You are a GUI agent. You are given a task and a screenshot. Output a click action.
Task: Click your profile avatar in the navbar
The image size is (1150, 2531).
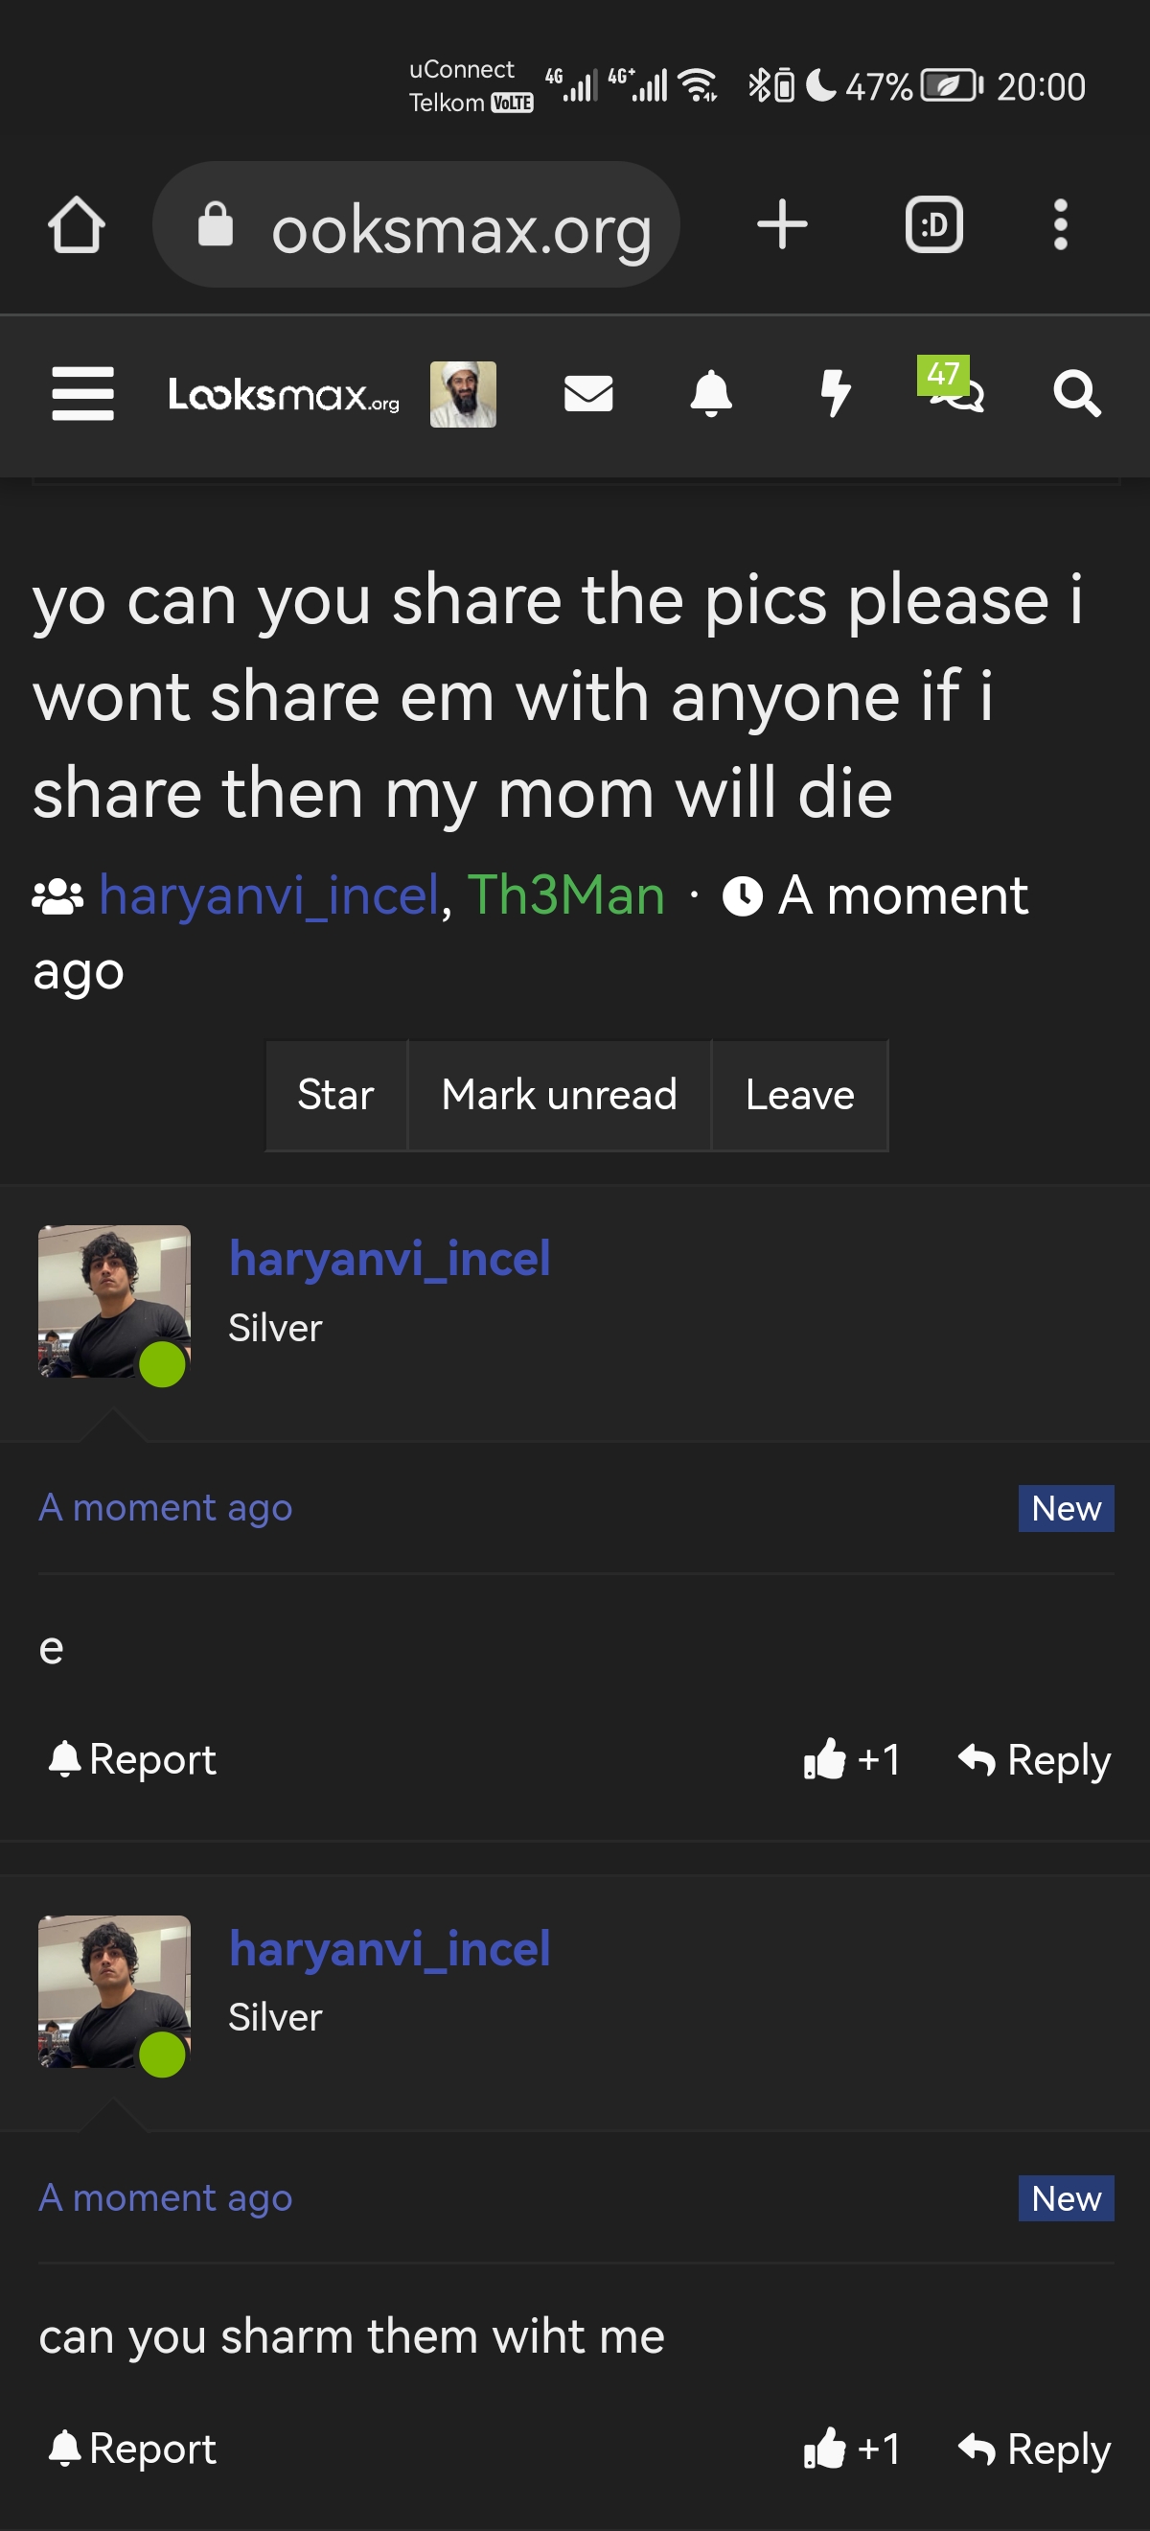coord(462,394)
